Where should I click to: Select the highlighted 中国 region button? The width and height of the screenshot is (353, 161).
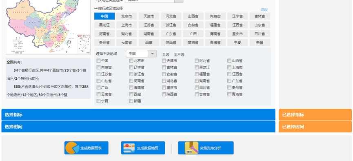[104, 16]
